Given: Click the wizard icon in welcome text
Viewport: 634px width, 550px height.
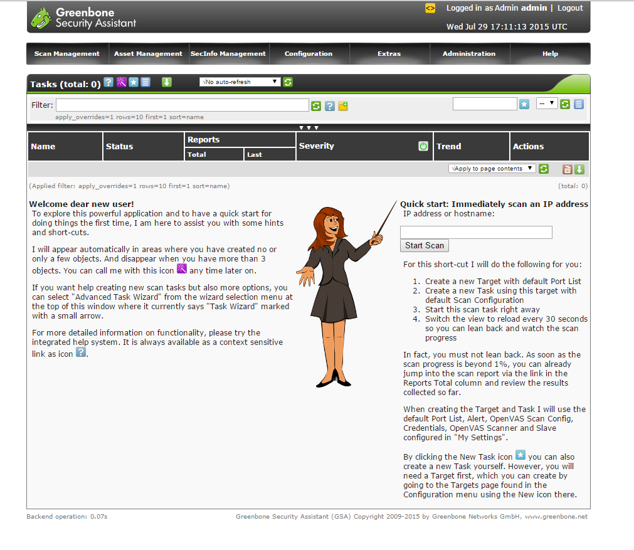Looking at the screenshot, I should tap(182, 268).
